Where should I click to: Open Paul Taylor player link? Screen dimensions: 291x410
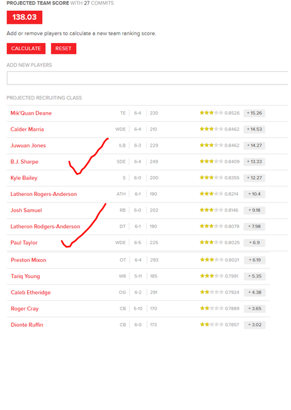point(24,243)
